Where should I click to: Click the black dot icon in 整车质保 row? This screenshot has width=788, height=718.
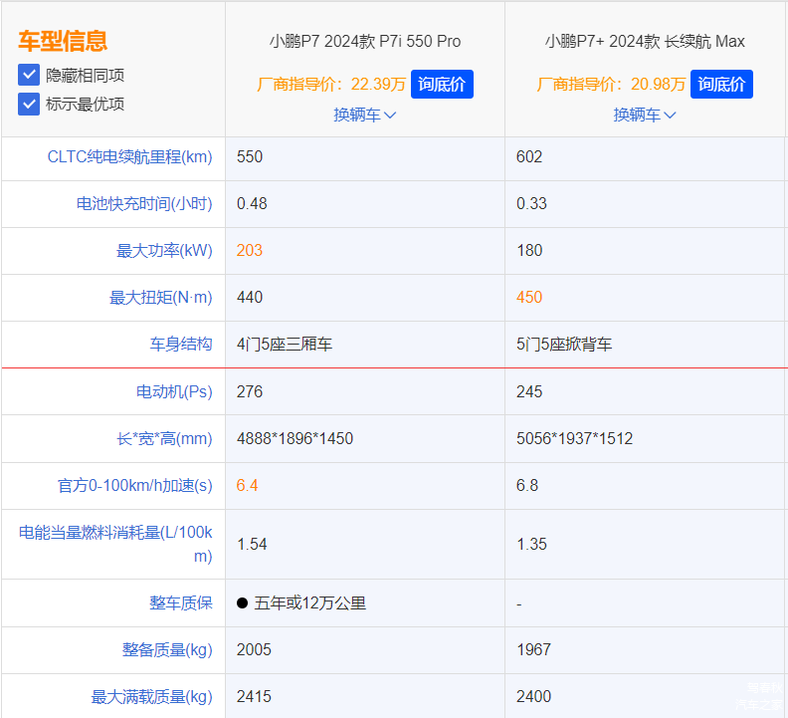pos(242,603)
